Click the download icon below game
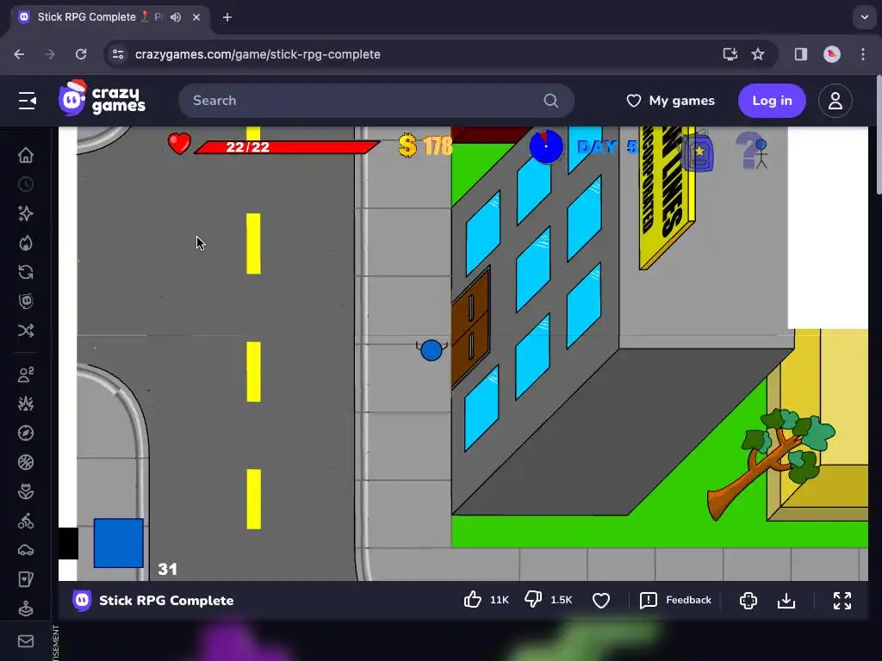Image resolution: width=882 pixels, height=661 pixels. 786,601
